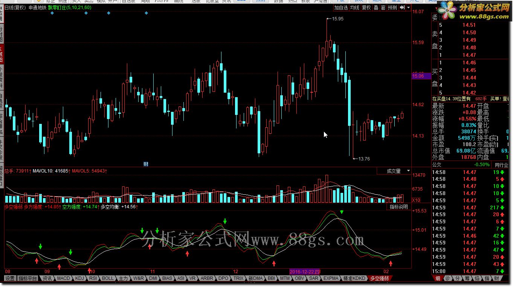
Task: Click the 飘零盯庄(5,10,21,60) indicator name
Action: (69, 8)
